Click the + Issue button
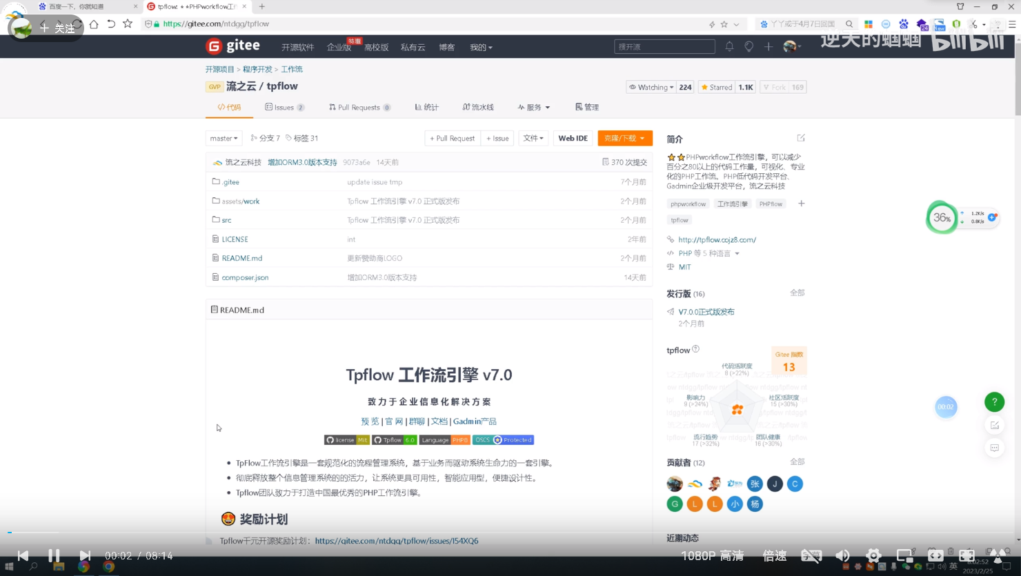 [497, 138]
